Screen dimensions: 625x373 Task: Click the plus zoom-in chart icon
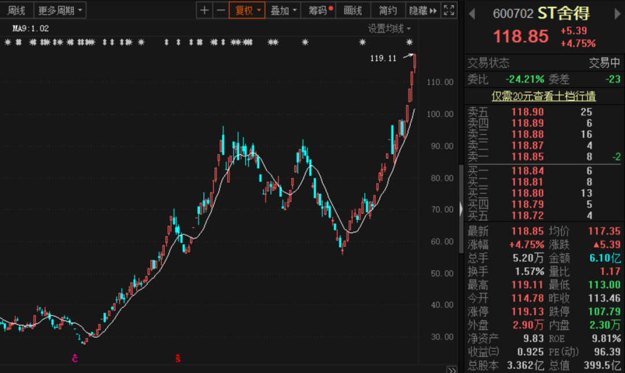pyautogui.click(x=204, y=10)
